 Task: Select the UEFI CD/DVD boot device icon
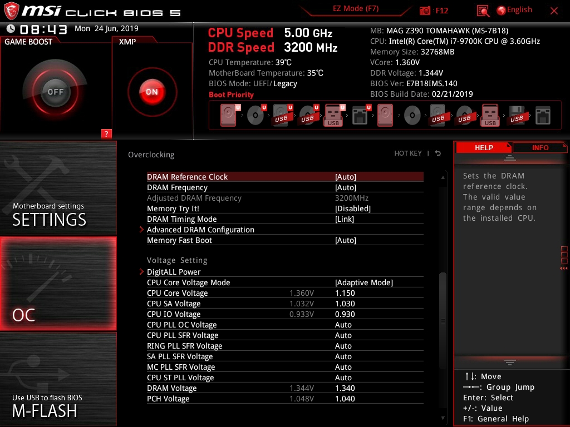[256, 116]
